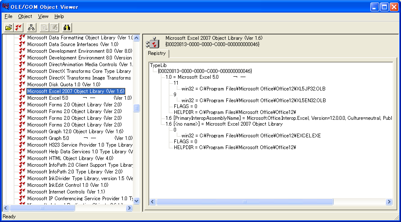Screen dimensions: 401x222
Task: Click the icon beside Microsoft Graph 12.0 Object Library
Action: click(22, 131)
